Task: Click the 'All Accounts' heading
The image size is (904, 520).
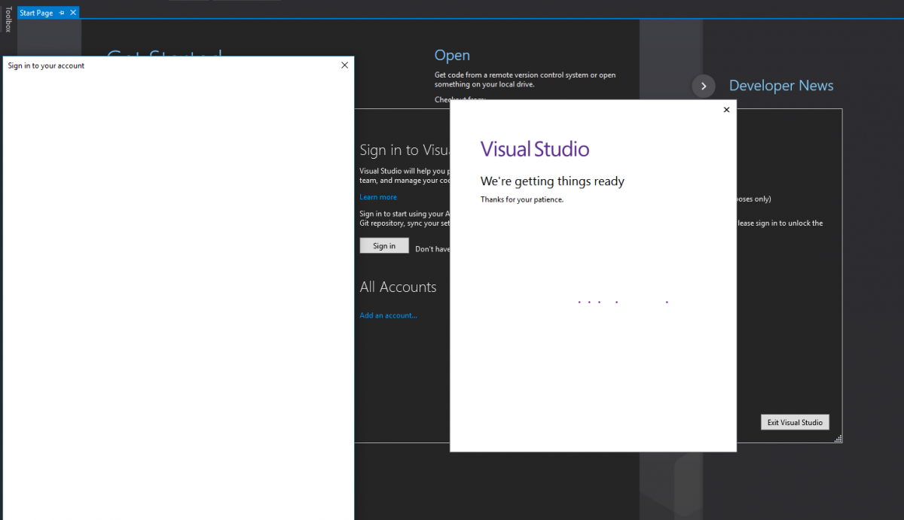Action: click(398, 287)
